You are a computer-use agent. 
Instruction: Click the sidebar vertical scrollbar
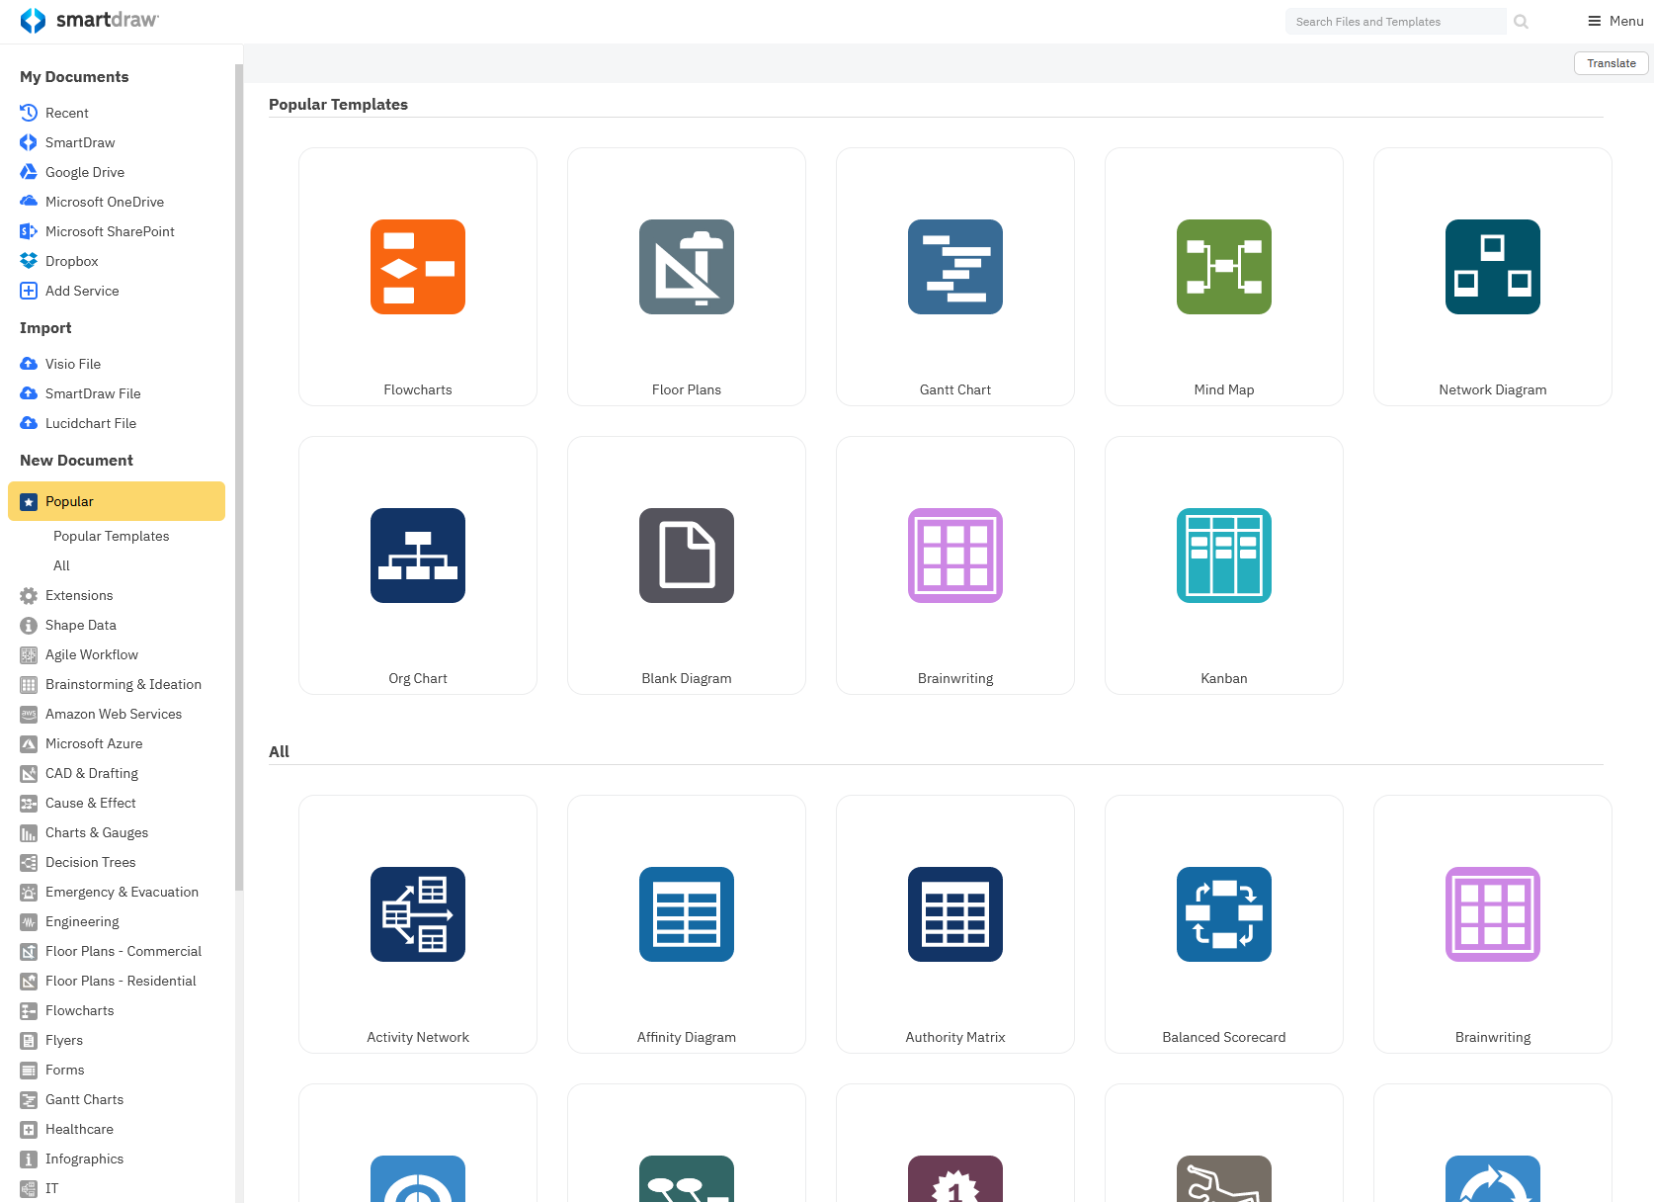(x=239, y=474)
